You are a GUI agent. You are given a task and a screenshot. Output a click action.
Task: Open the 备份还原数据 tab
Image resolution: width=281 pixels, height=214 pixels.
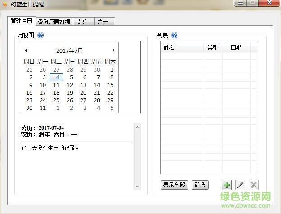54,22
